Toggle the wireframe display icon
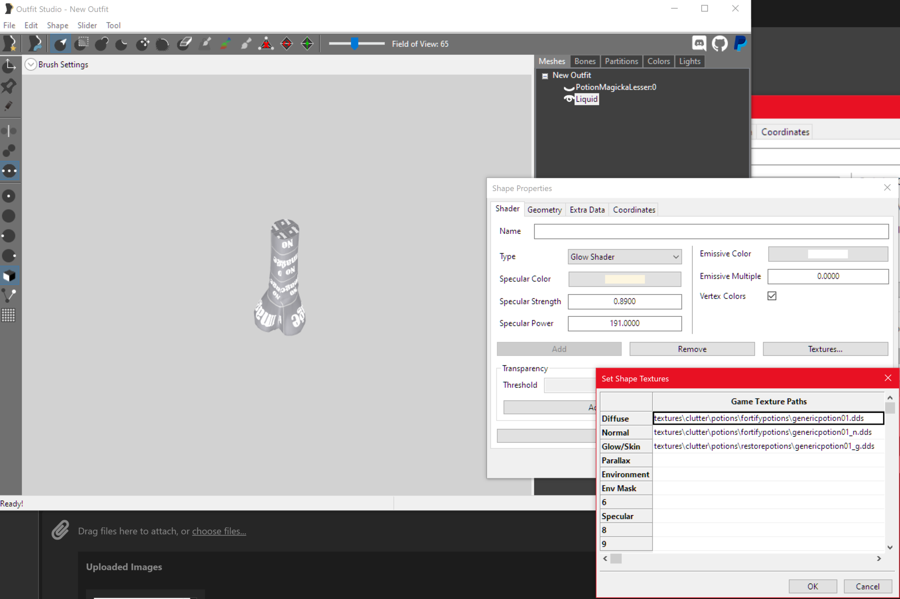 coord(9,295)
